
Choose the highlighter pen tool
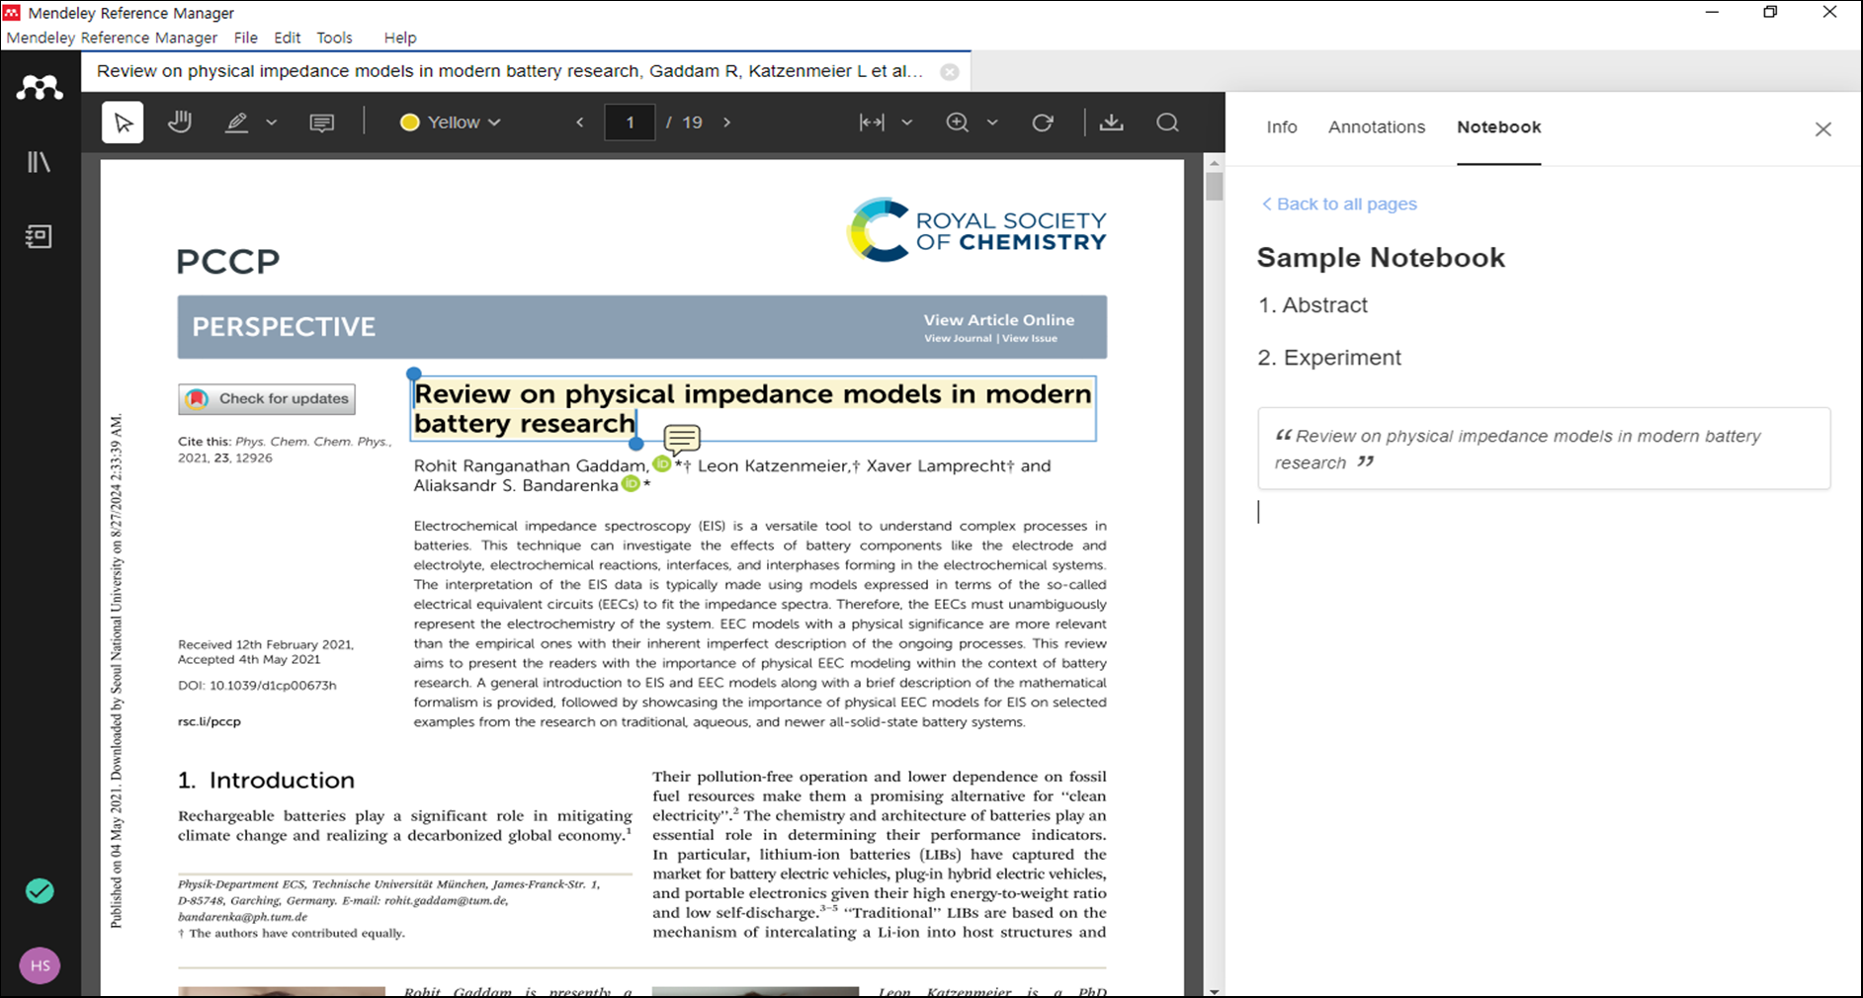[x=236, y=123]
